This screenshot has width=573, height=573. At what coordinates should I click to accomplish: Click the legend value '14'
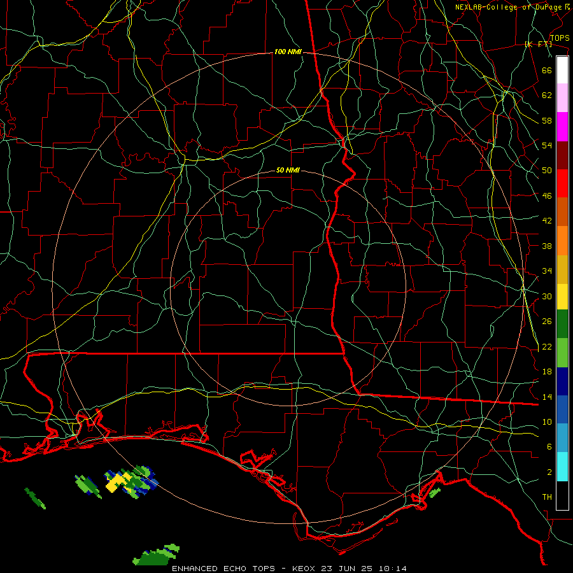tap(547, 397)
